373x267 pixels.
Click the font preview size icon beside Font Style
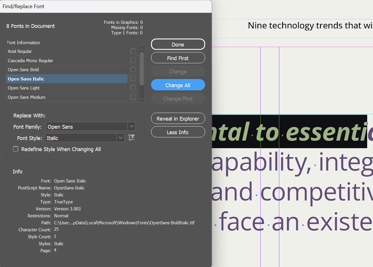[131, 137]
